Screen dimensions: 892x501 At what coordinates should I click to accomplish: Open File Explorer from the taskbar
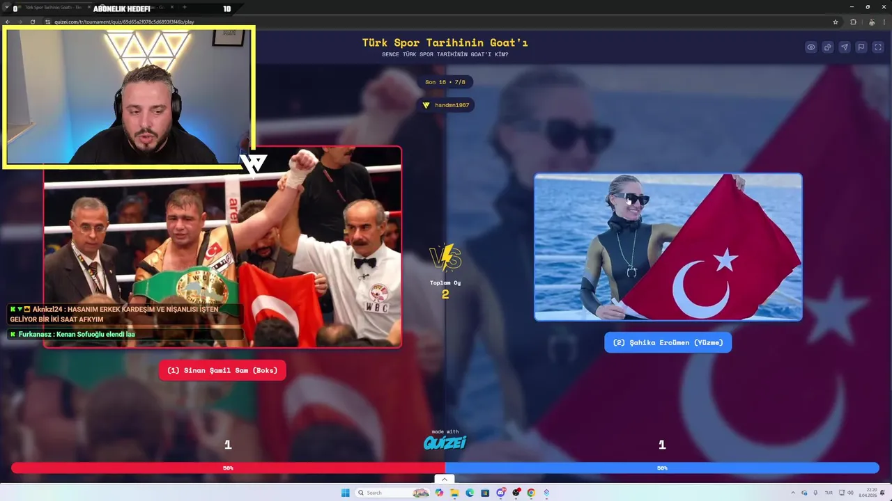click(x=454, y=493)
